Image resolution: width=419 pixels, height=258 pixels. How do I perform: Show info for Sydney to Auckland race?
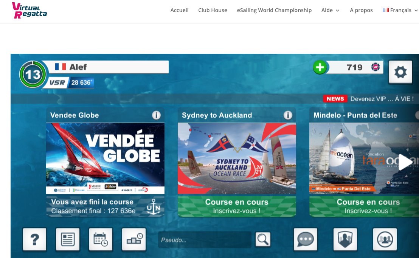click(288, 115)
